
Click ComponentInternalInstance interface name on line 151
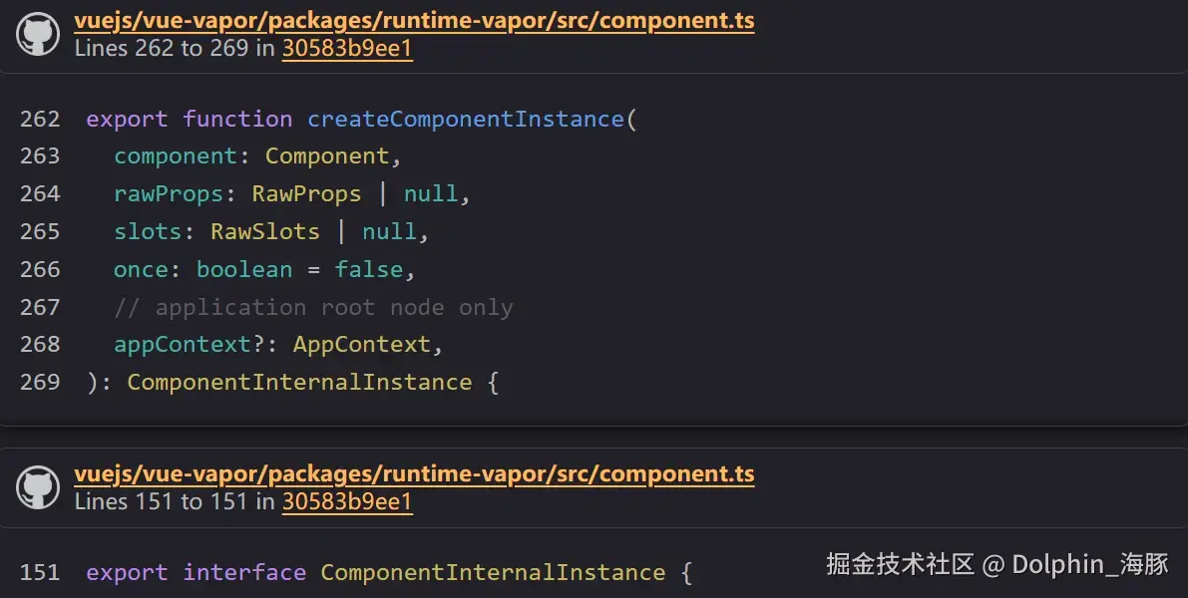pos(493,572)
